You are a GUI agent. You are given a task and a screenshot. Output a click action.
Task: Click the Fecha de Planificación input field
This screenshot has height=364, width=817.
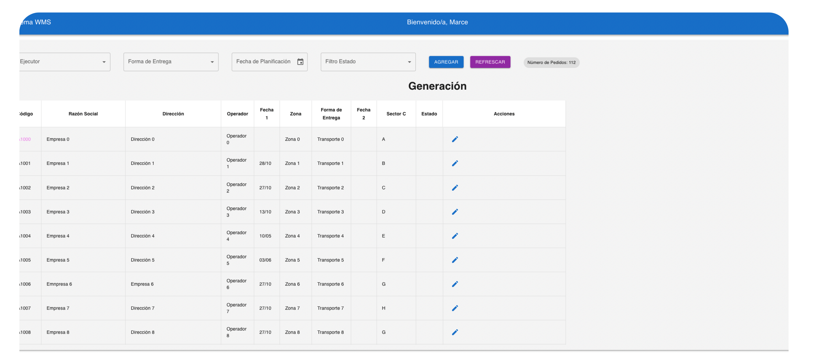pyautogui.click(x=263, y=62)
